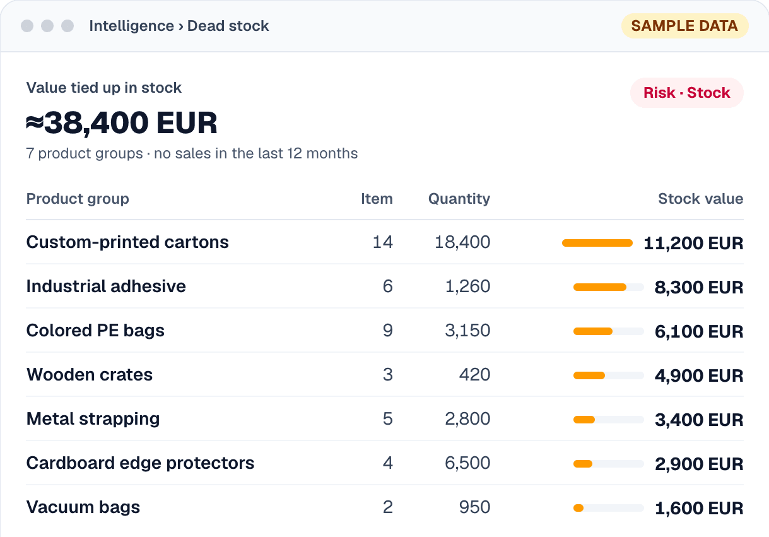Screen dimensions: 769x537
Task: Click item count 2 for Vacuum bags
Action: tap(387, 507)
